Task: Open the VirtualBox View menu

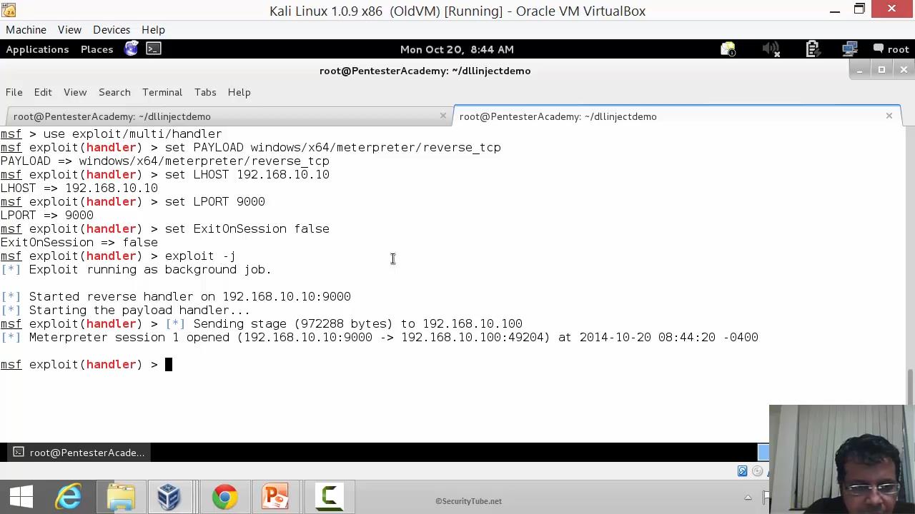Action: tap(69, 30)
